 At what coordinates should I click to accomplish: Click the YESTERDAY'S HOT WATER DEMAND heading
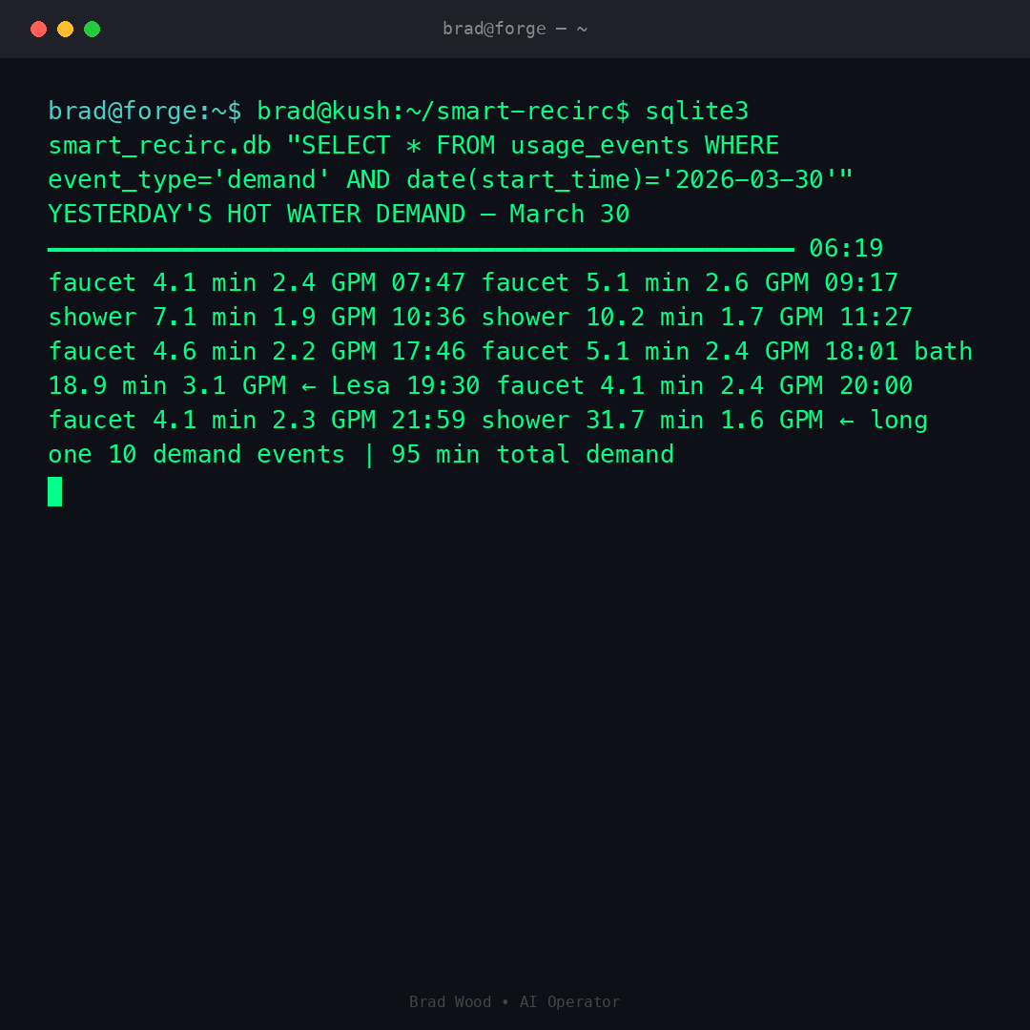[257, 214]
